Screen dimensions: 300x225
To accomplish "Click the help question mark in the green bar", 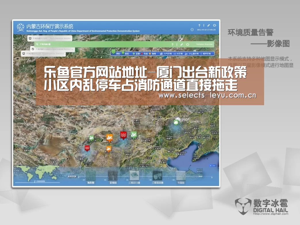I will 172,44.
